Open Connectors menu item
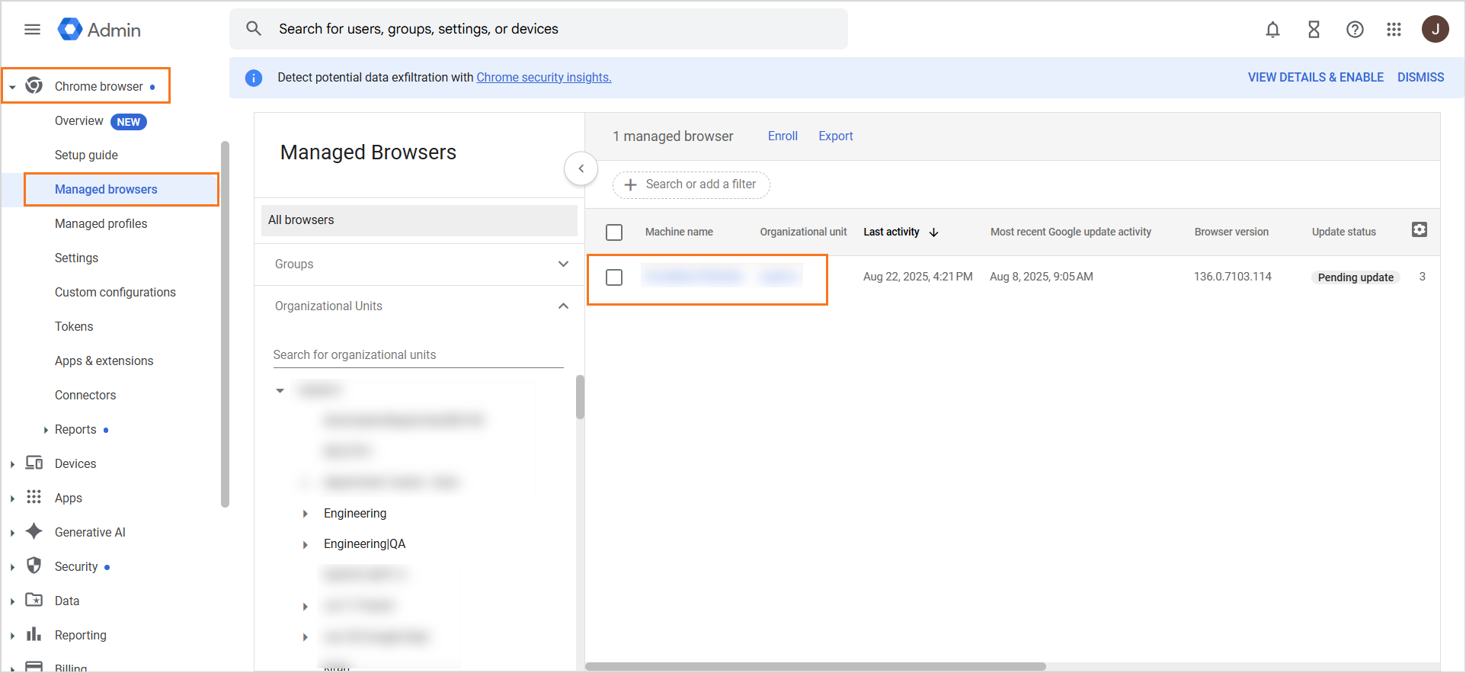 point(85,395)
